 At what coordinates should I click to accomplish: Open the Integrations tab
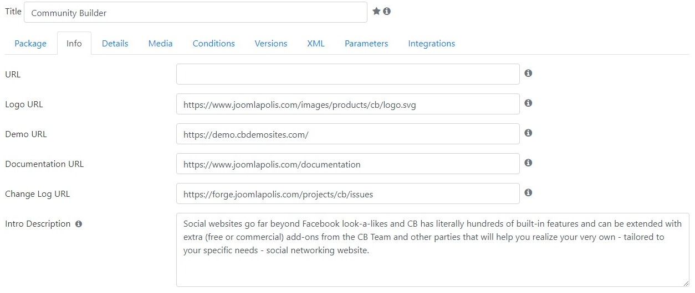pyautogui.click(x=432, y=43)
